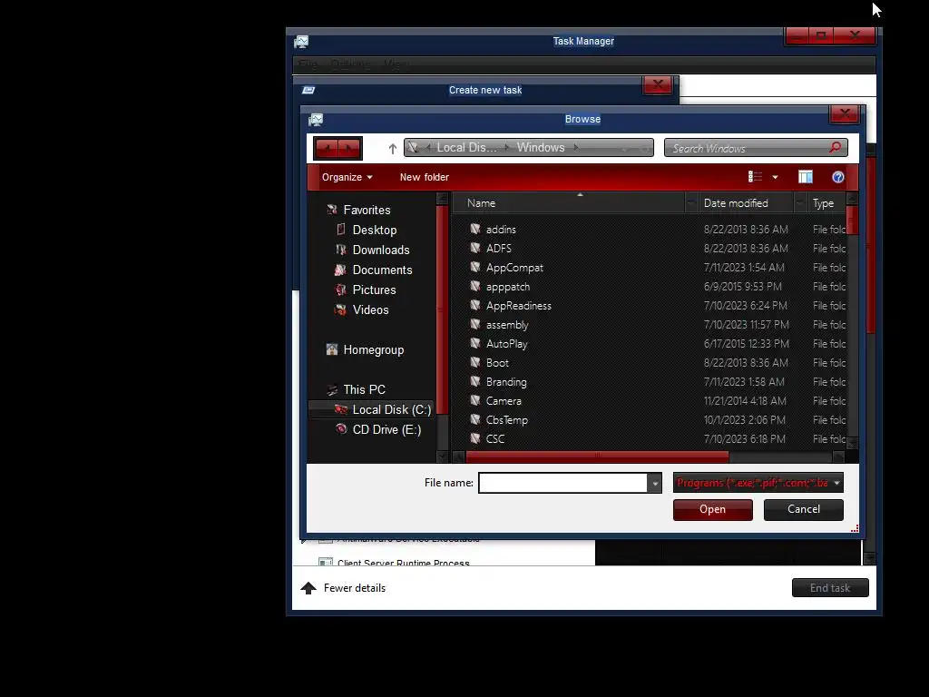The width and height of the screenshot is (929, 697).
Task: Select the CSC folder row
Action: pos(651,438)
